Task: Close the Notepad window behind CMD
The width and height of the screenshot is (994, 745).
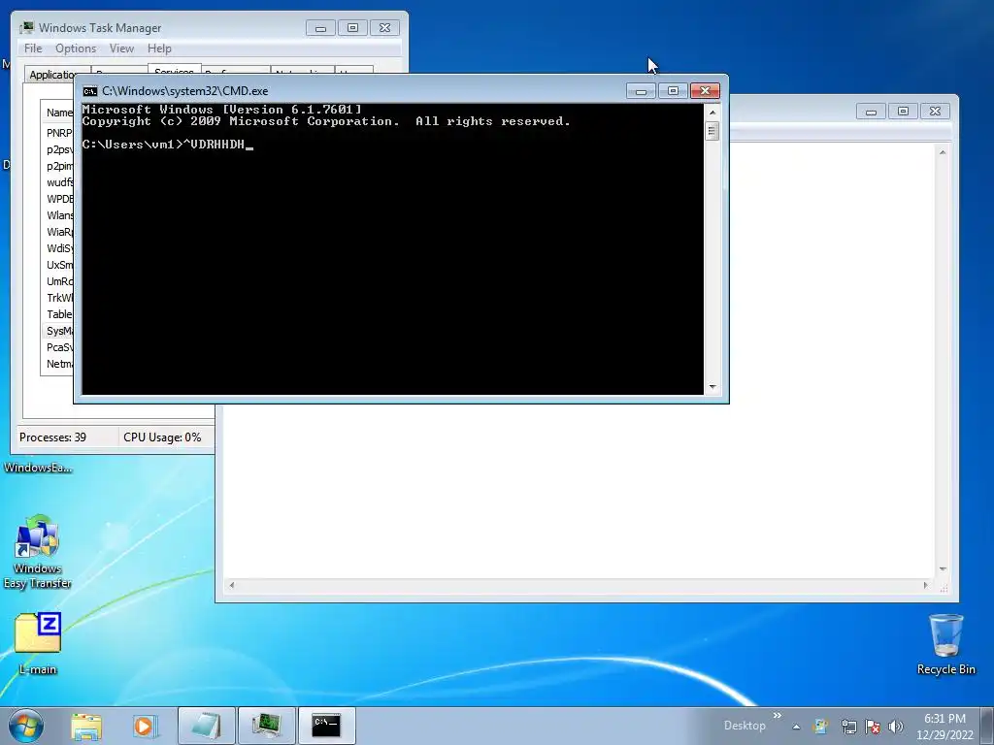Action: (935, 112)
